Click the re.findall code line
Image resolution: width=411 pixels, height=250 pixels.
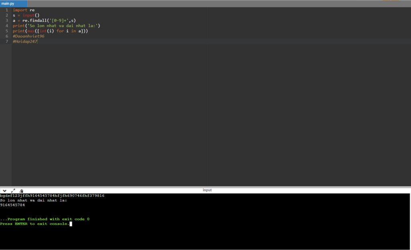(44, 20)
